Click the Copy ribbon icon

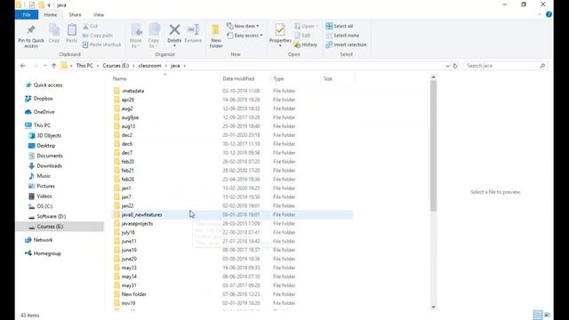54,34
